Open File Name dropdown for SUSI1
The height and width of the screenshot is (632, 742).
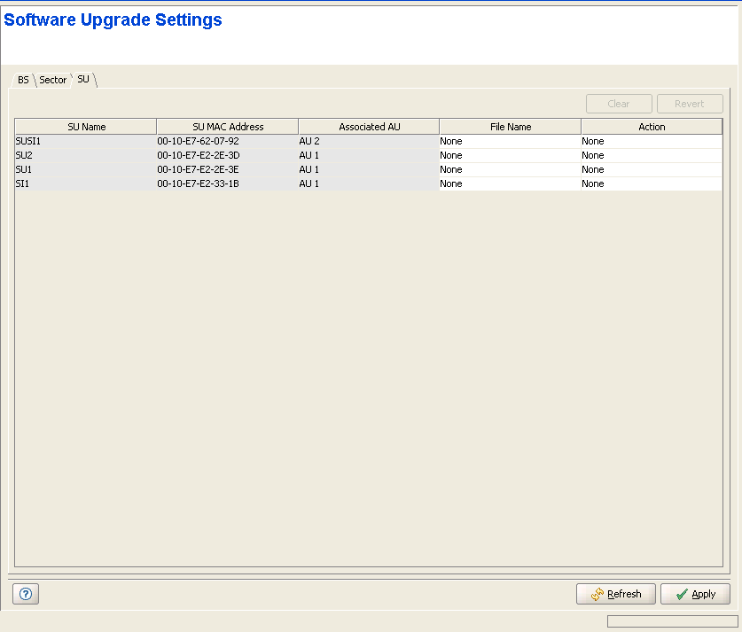click(510, 141)
